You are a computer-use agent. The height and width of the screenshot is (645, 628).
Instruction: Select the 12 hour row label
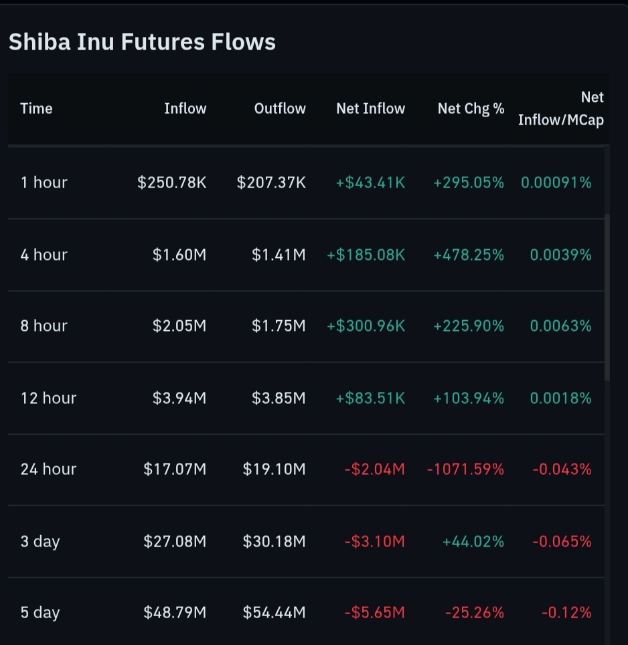tap(48, 398)
